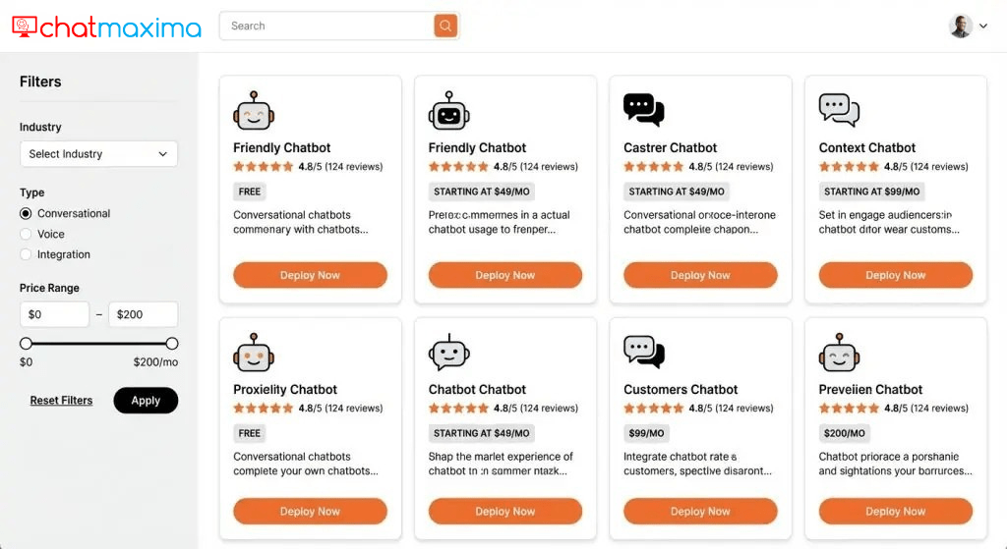Deploy the Castrer Chatbot now
Screen dimensions: 1007x549
click(700, 275)
